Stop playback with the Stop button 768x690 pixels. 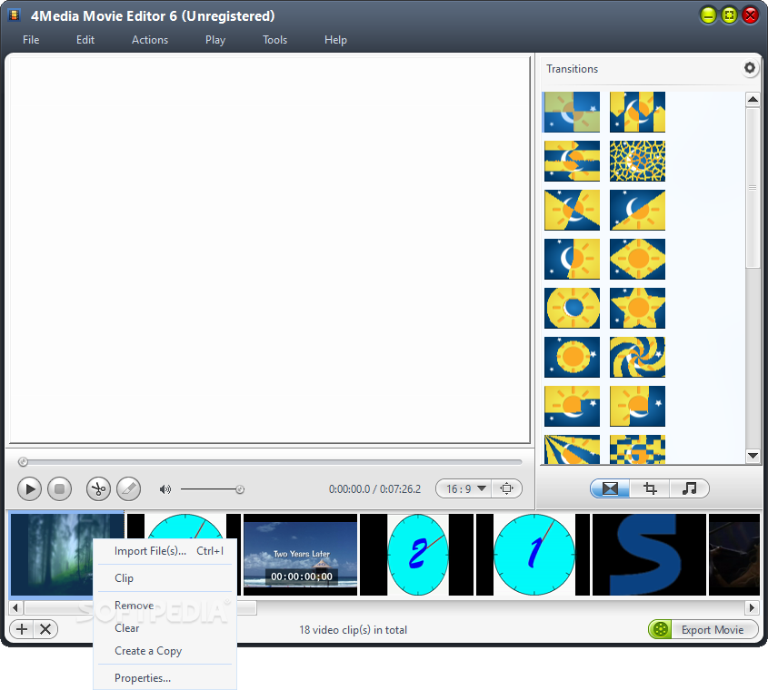tap(60, 488)
